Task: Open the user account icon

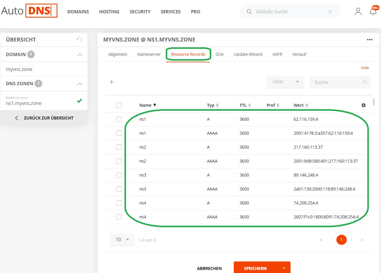Action: [358, 12]
